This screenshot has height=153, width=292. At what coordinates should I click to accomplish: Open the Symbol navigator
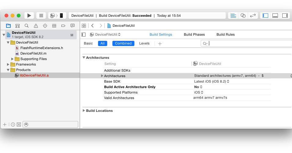17,26
